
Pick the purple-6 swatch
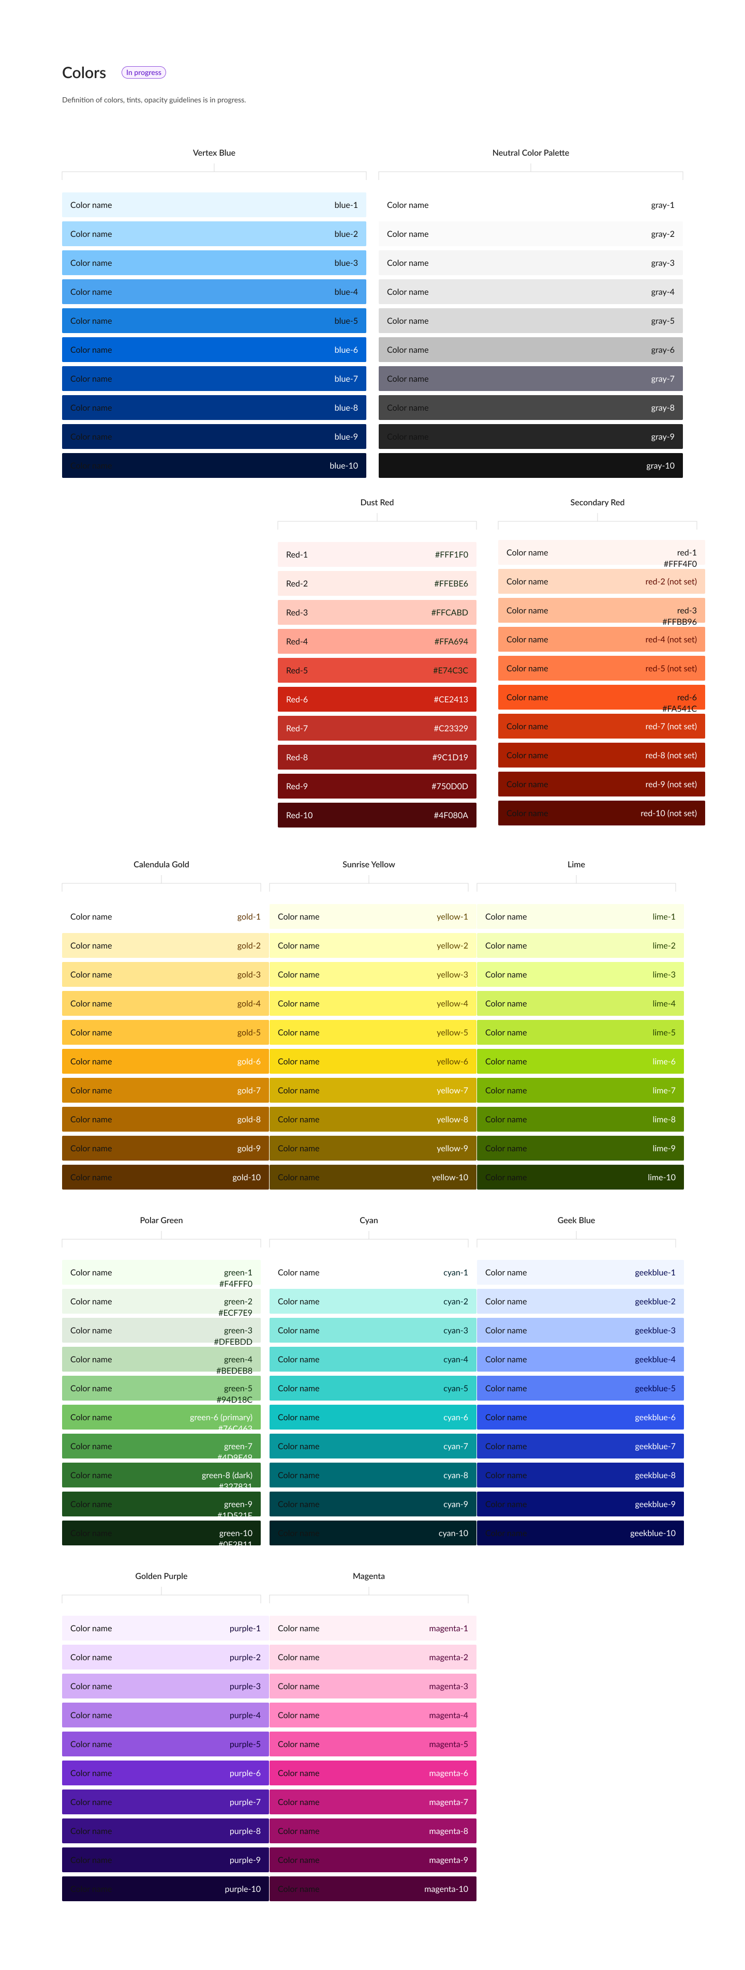pos(165,1773)
